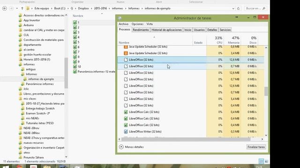This screenshot has width=300, height=168.
Task: Click Windows Start button on taskbar
Action: click(6, 167)
